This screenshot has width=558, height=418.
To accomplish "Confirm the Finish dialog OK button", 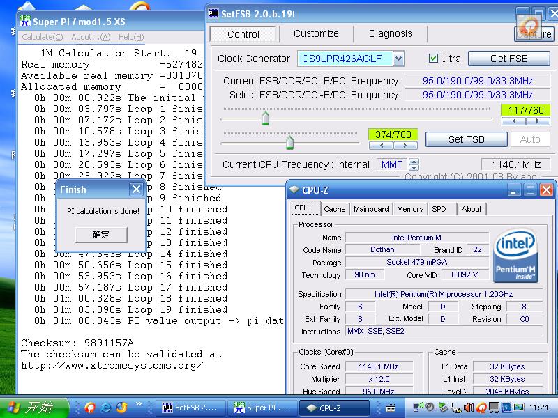I will pyautogui.click(x=101, y=235).
